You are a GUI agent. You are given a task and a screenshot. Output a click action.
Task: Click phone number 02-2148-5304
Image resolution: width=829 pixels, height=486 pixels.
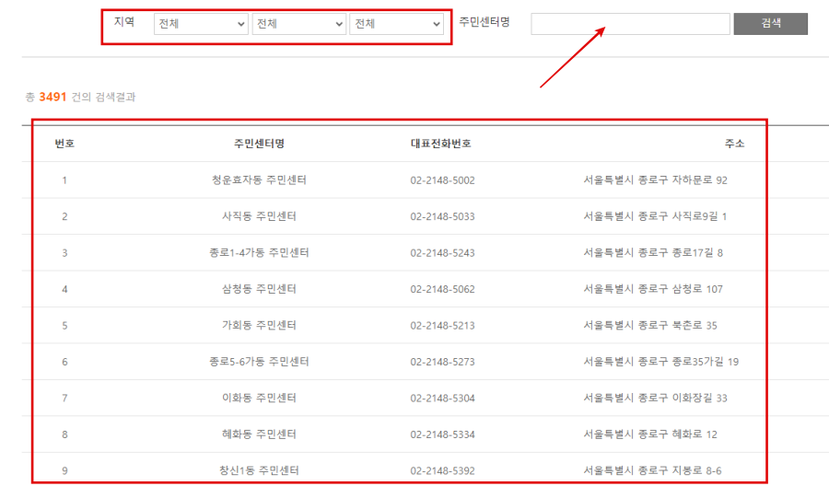[x=442, y=399]
